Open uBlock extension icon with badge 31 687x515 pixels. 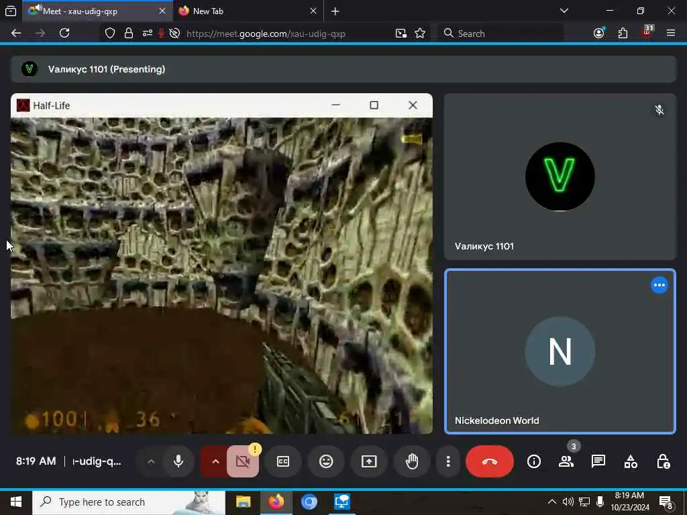click(x=647, y=32)
